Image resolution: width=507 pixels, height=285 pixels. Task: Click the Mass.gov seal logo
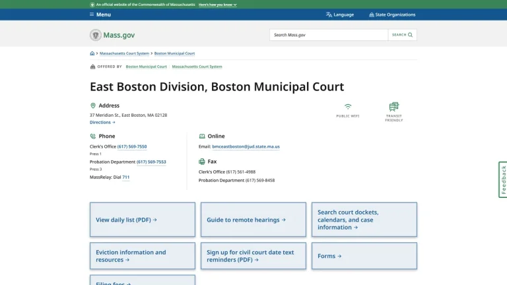point(95,35)
